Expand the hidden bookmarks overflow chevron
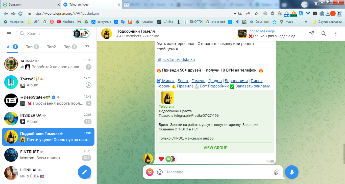This screenshot has width=345, height=184. pyautogui.click(x=306, y=22)
